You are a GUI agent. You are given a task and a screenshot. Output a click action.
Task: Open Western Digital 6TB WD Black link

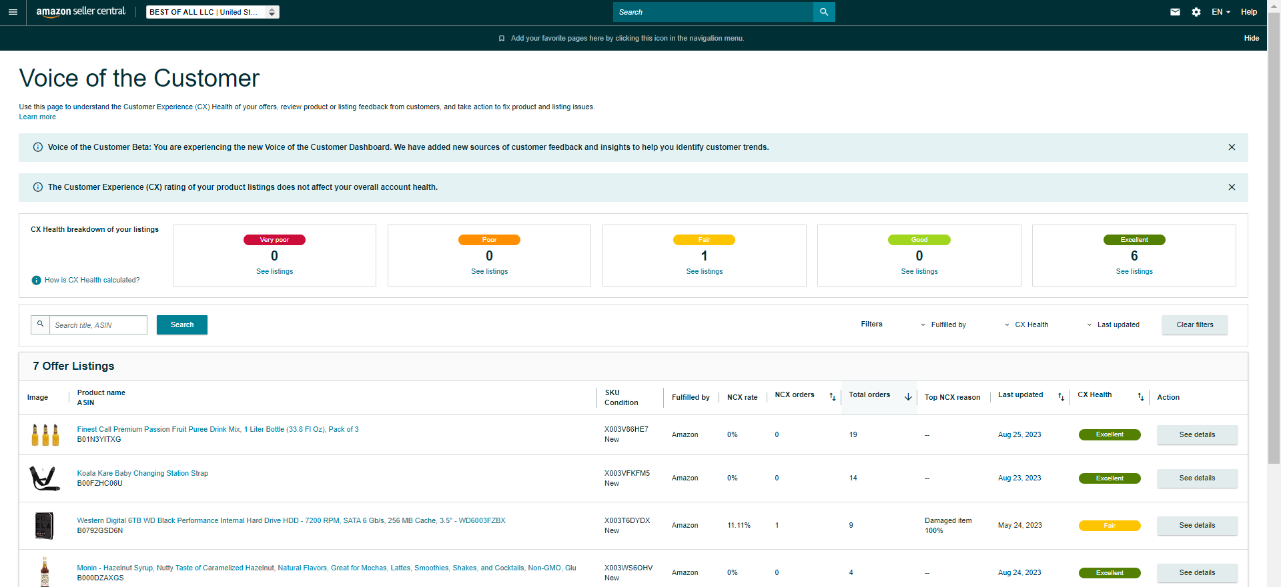291,521
